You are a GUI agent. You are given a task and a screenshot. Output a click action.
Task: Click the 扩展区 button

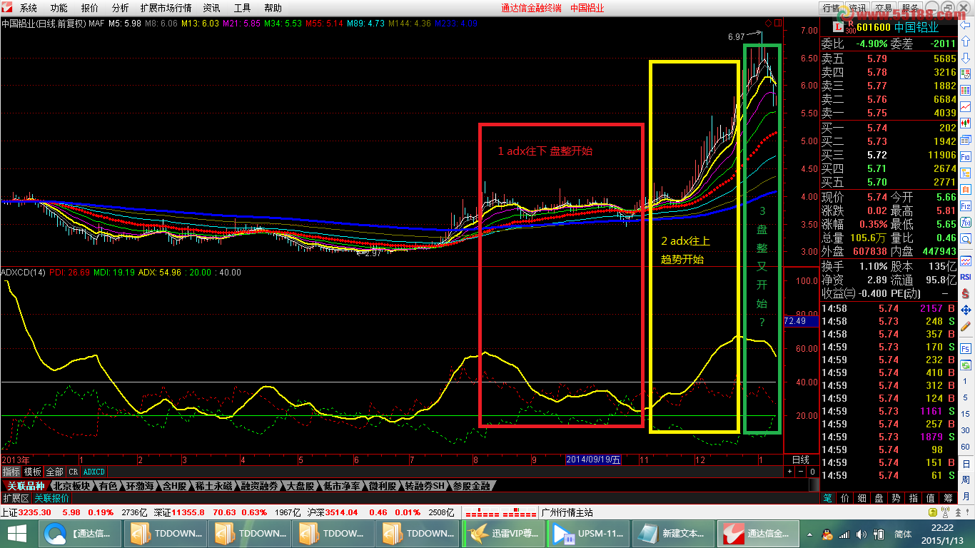16,498
